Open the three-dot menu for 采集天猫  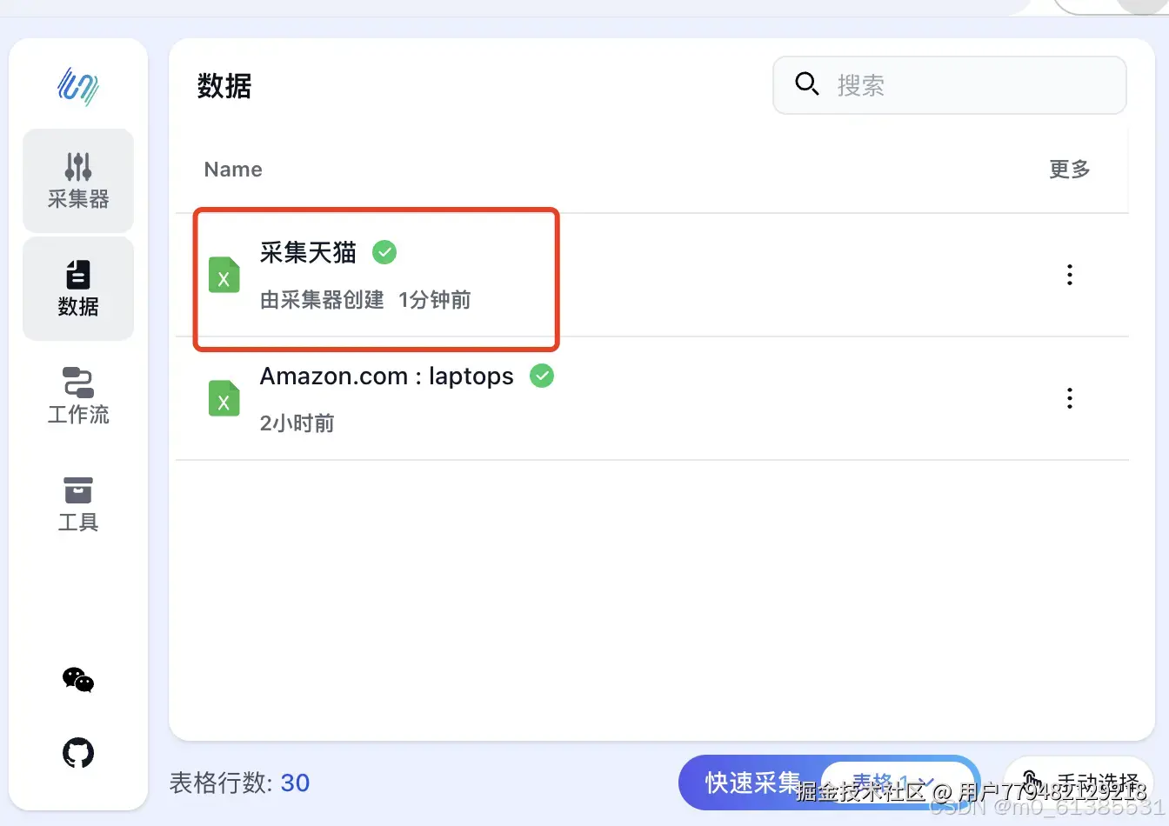(x=1069, y=275)
